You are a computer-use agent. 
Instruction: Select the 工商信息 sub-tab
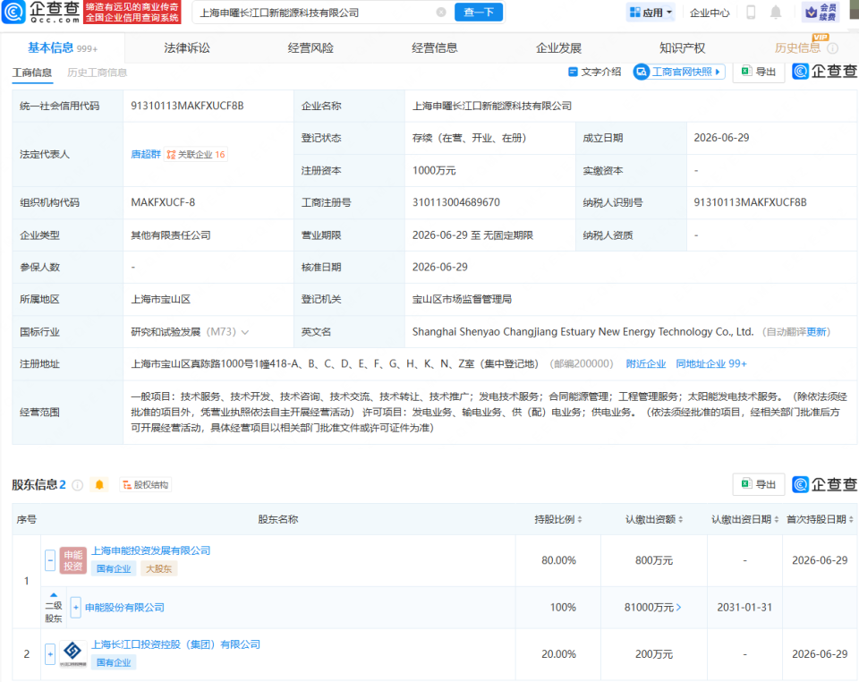(32, 72)
